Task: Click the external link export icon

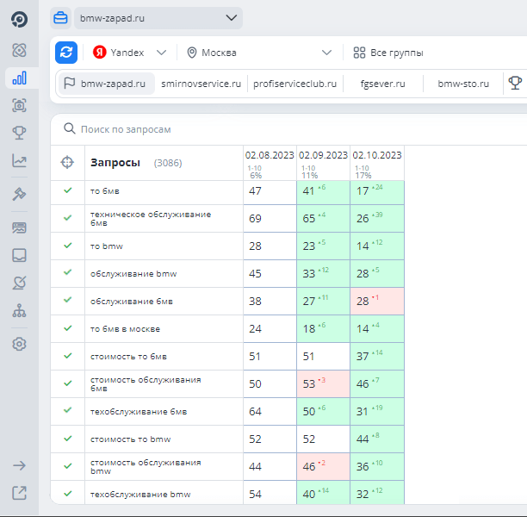Action: point(19,493)
